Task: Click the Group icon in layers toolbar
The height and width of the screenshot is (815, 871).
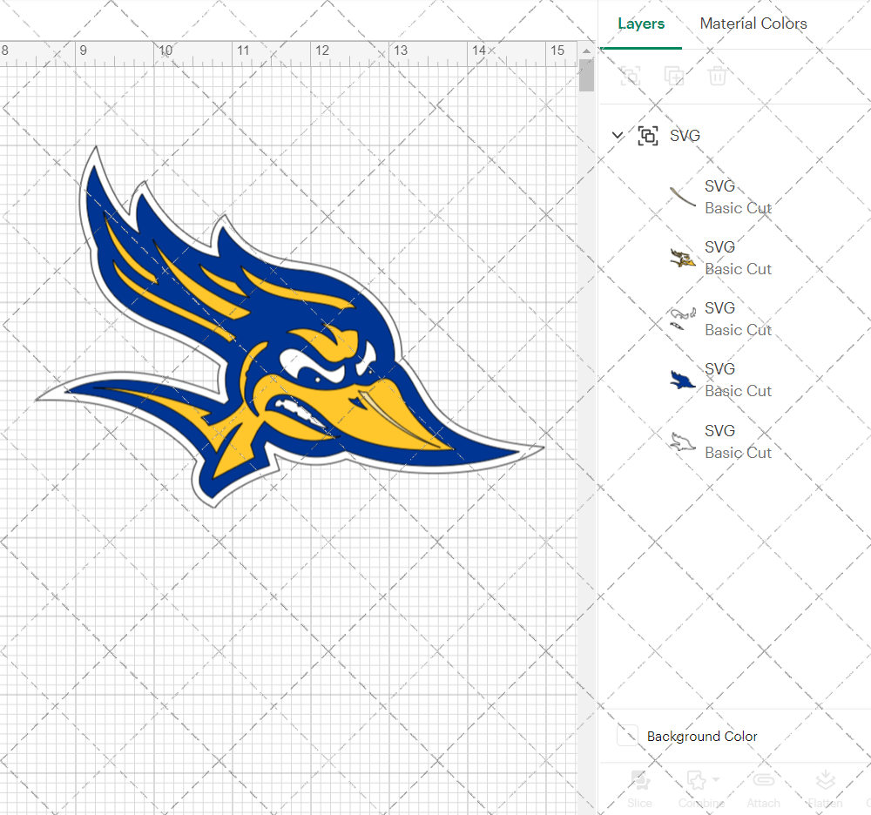Action: coord(631,76)
